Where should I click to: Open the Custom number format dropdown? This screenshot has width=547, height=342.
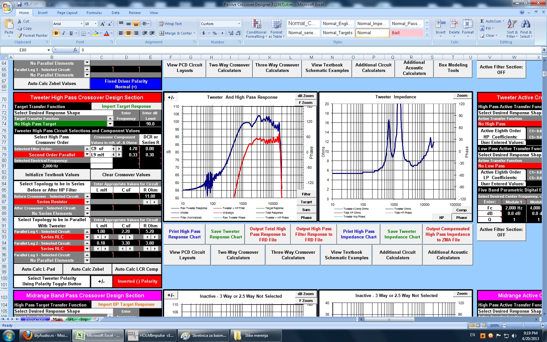[239, 24]
